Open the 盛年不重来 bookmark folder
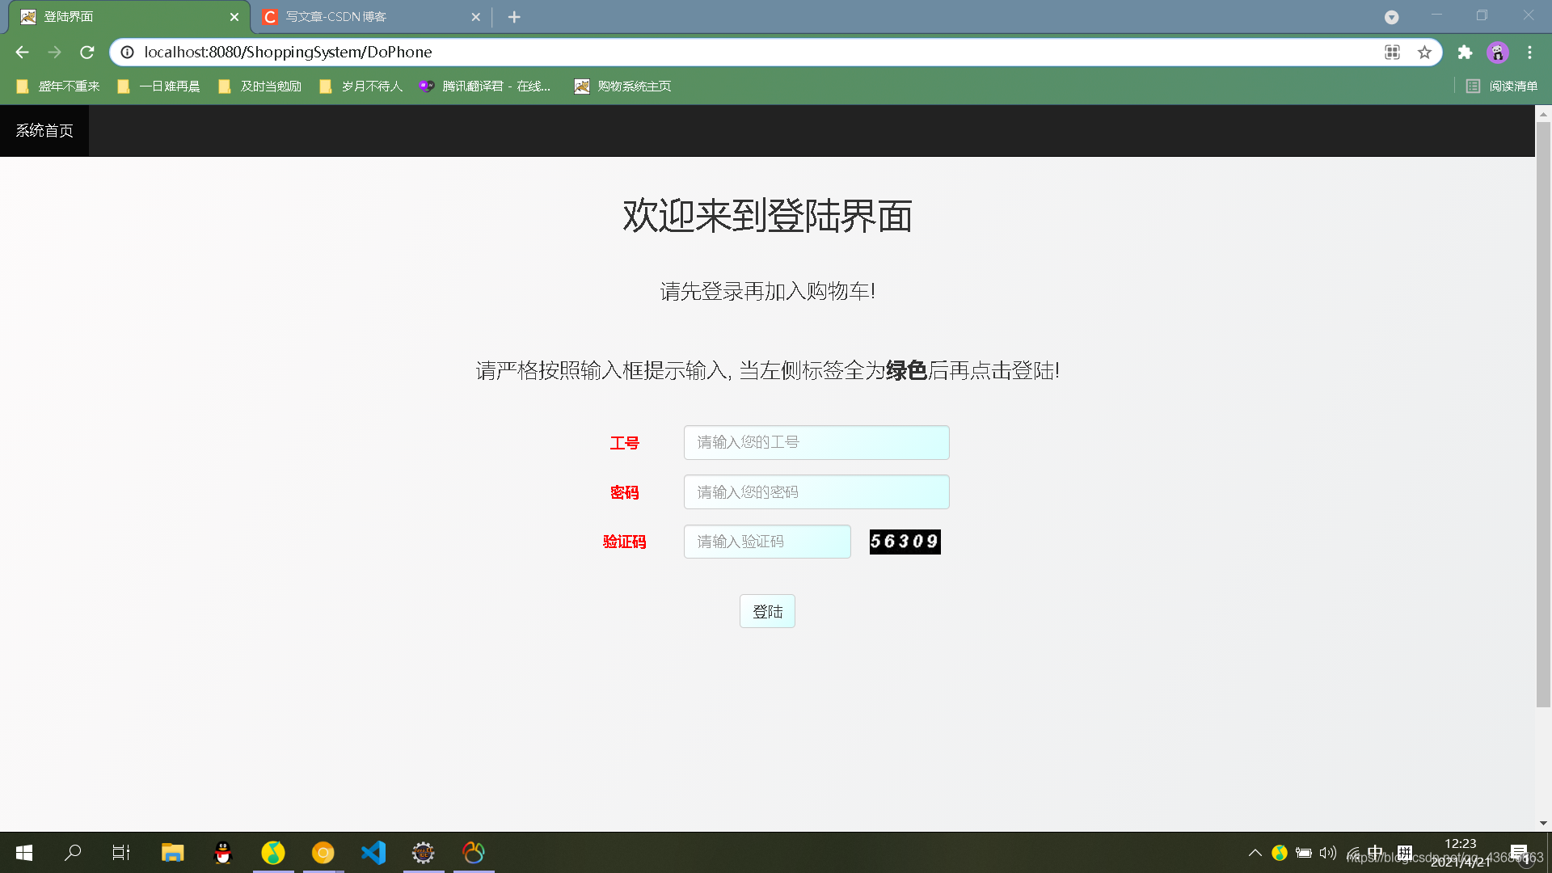1552x873 pixels. 58,86
